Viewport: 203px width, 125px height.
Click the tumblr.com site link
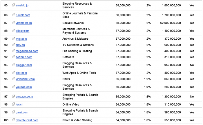23,15
